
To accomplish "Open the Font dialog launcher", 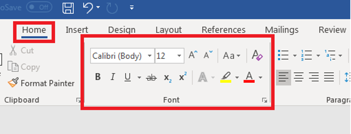I will click(x=264, y=100).
